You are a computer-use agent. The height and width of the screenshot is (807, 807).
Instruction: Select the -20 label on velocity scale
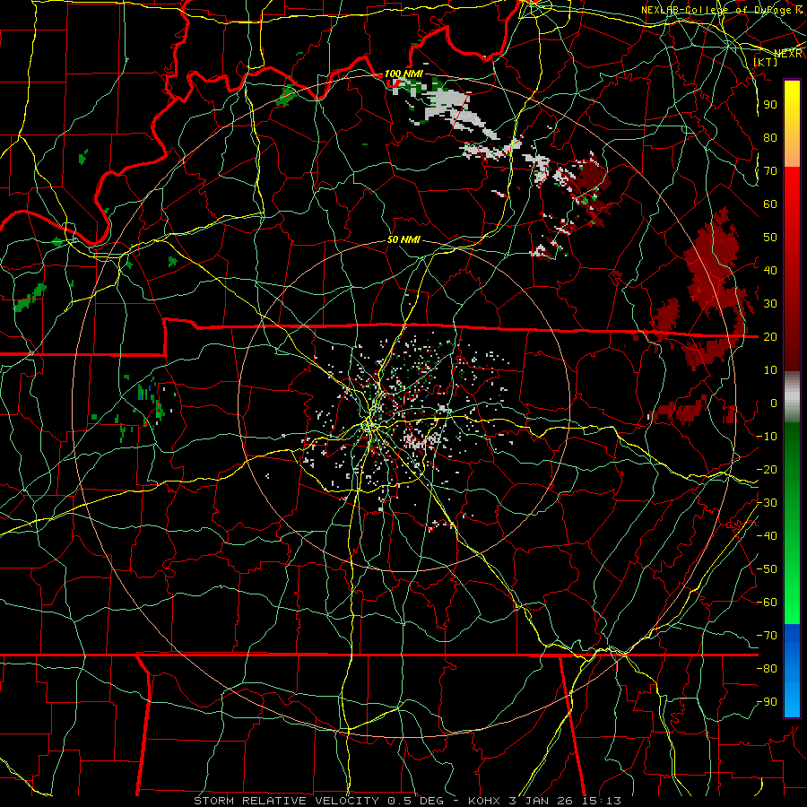(767, 469)
